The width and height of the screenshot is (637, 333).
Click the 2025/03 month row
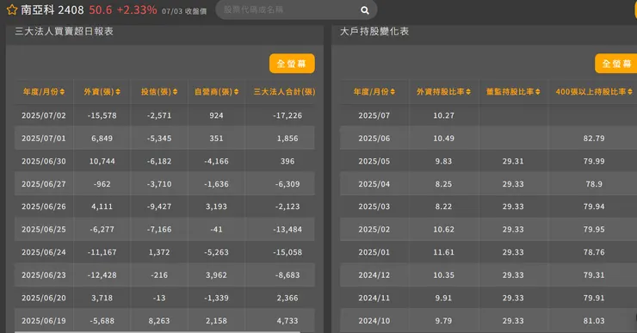pyautogui.click(x=488, y=207)
